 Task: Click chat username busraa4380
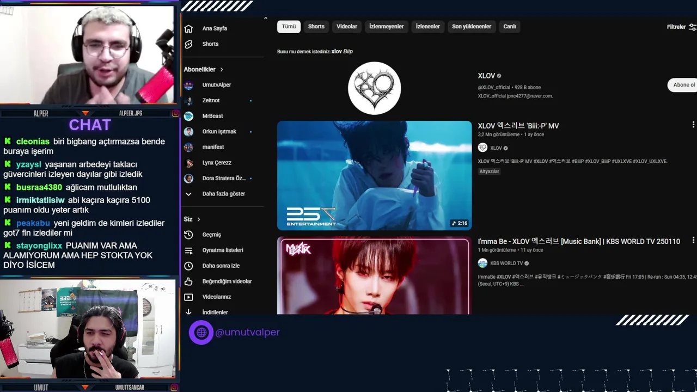coord(39,187)
